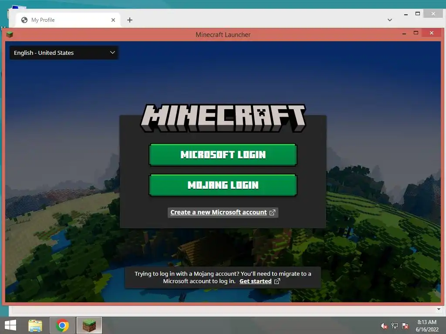Close the Minecraft Launcher window

[x=432, y=33]
